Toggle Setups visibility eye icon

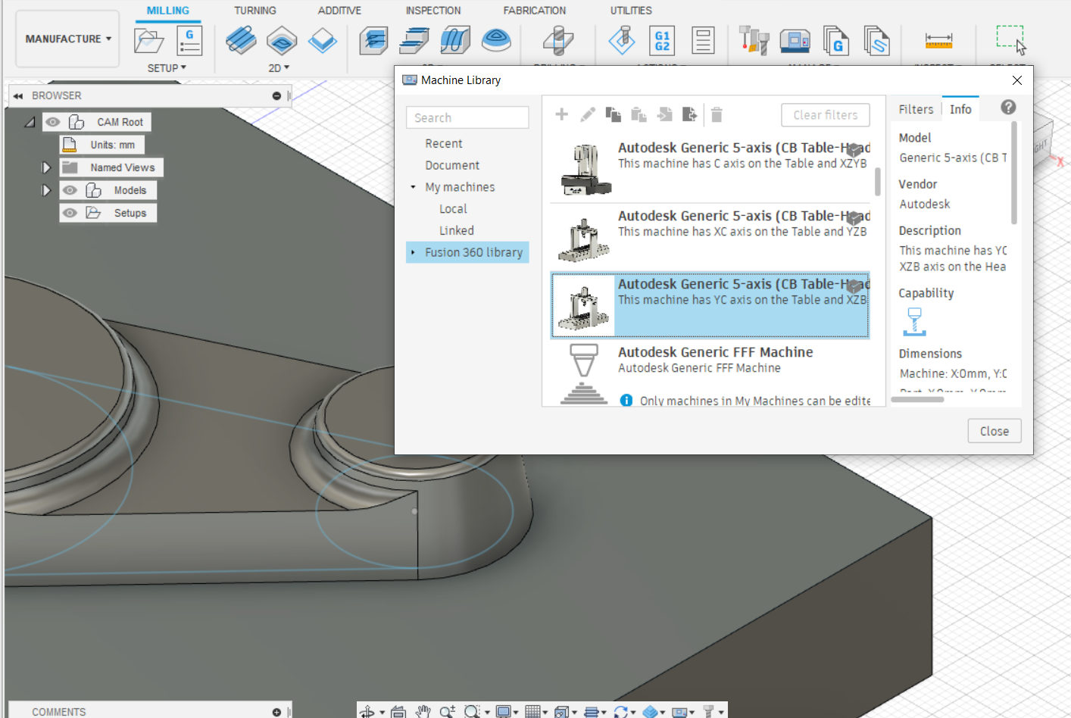[x=70, y=213]
